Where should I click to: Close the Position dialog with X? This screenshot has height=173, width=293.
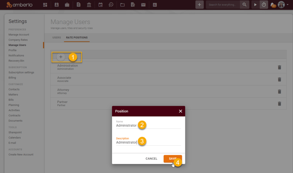180,111
